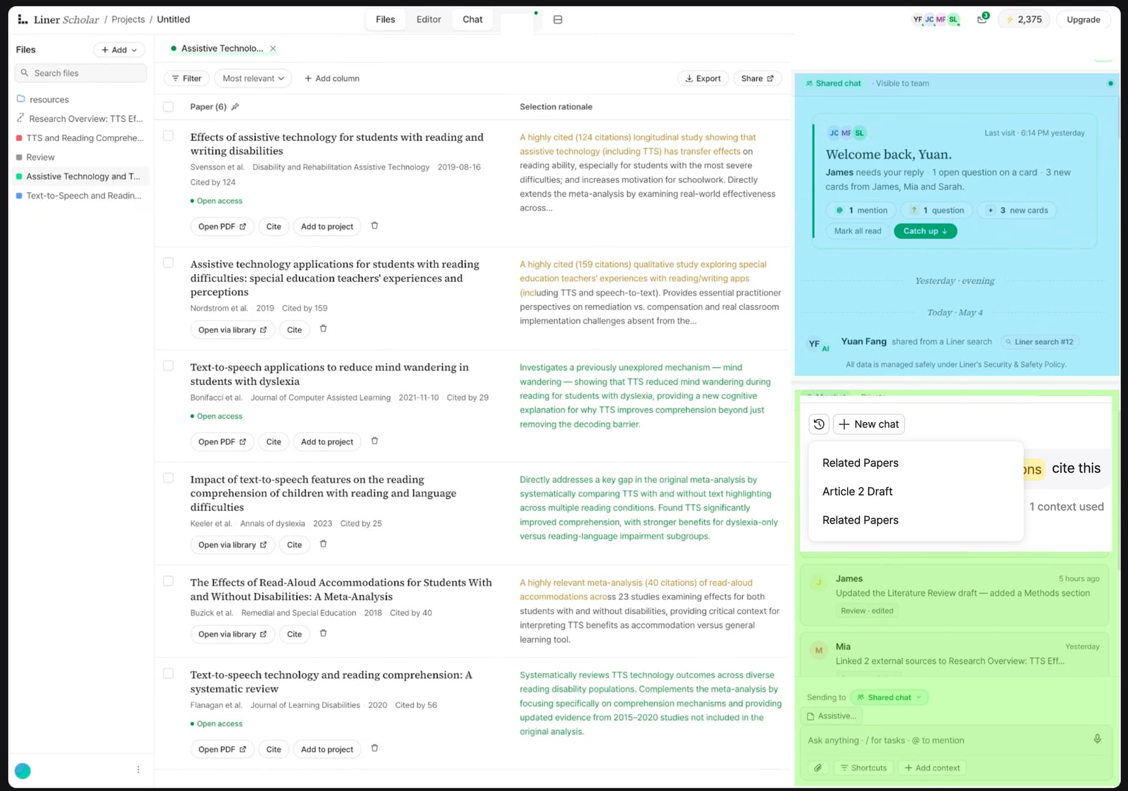The width and height of the screenshot is (1128, 791).
Task: Delete the Svensson et al. paper via trash icon
Action: (x=374, y=225)
